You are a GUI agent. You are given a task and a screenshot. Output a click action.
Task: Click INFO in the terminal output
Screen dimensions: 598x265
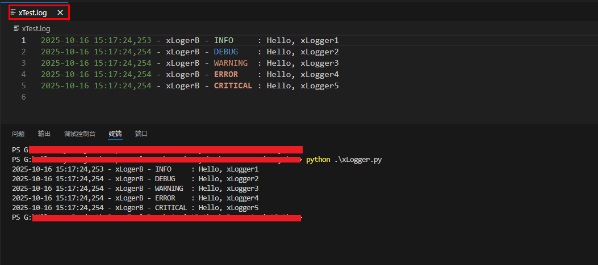163,169
